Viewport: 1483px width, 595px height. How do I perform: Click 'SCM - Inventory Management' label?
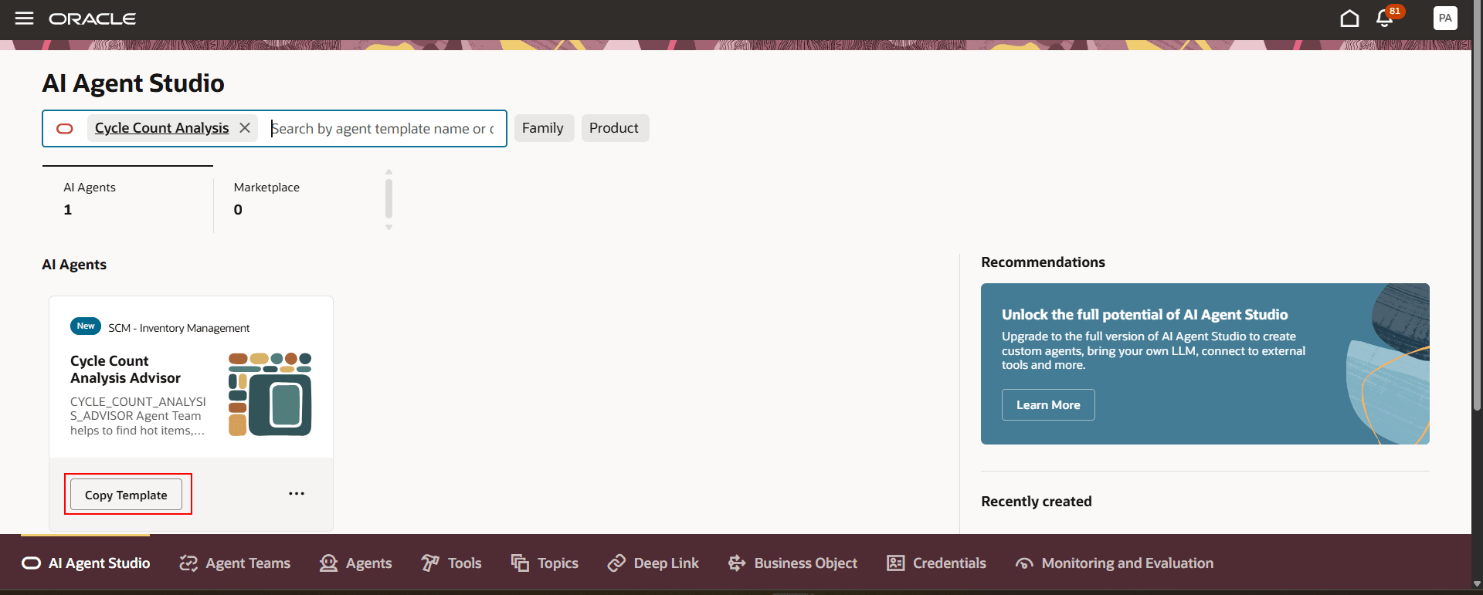tap(179, 328)
